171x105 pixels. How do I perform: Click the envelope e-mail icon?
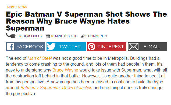tap(133, 47)
